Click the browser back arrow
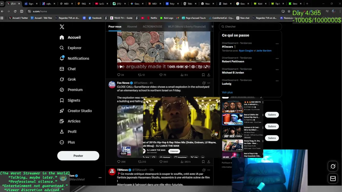Viewport: 342px width, 192px height. click(x=2, y=11)
